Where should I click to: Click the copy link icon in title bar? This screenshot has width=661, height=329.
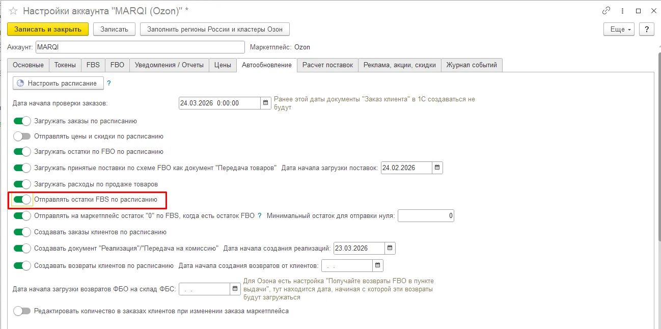(606, 11)
